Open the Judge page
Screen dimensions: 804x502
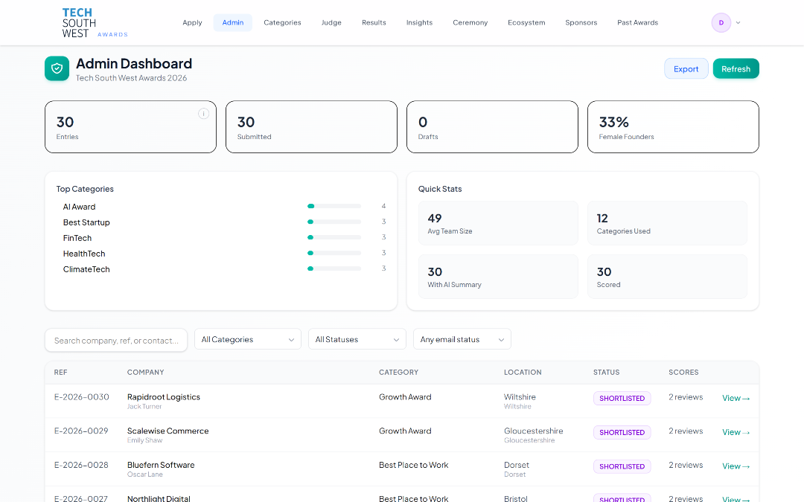point(331,22)
